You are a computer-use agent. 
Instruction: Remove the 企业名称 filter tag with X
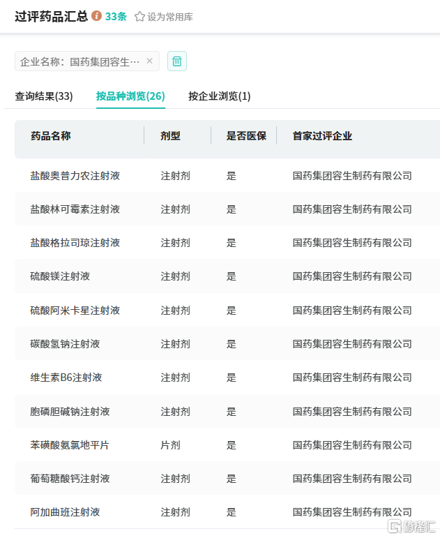point(149,61)
